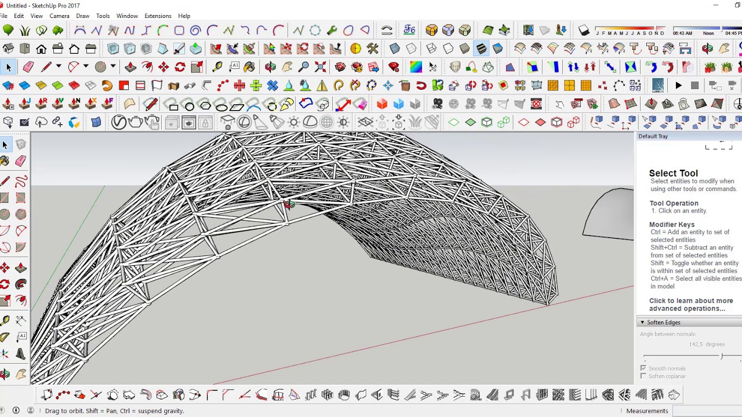Select the Paint Bucket tool in top toolbar
Screen dimensions: 742x417
pyautogui.click(x=249, y=67)
